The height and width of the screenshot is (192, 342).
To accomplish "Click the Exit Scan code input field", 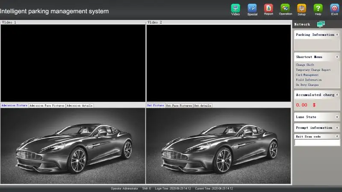I will pos(317,143).
